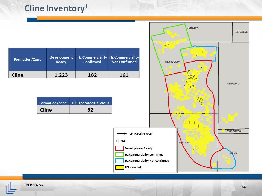Click the REAGAN county label on the map
This screenshot has width=262, height=196.
coord(184,142)
